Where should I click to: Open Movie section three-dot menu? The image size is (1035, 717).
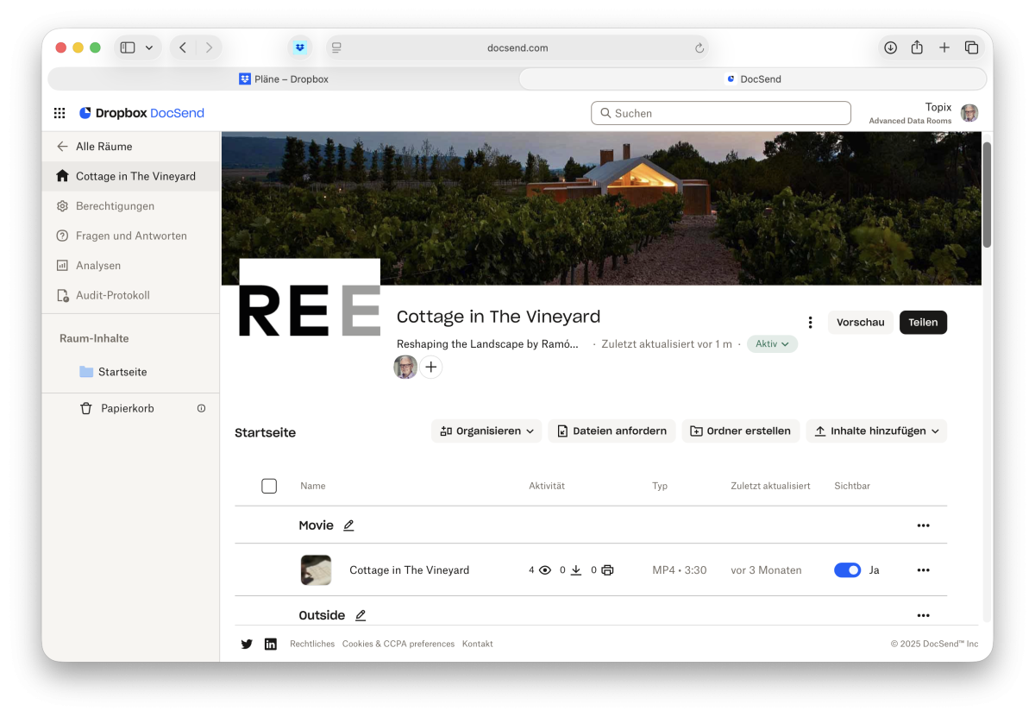pyautogui.click(x=923, y=525)
